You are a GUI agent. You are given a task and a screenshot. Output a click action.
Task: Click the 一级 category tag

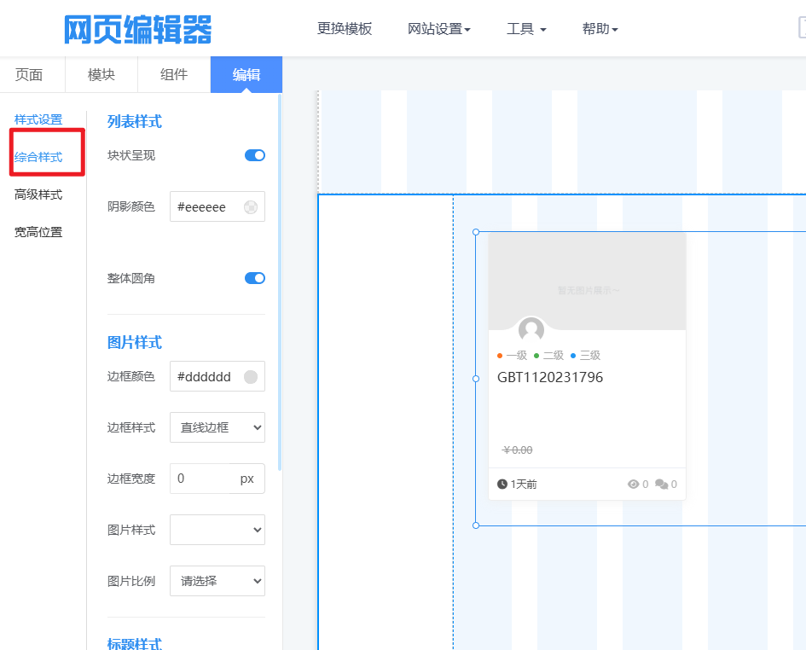point(513,356)
